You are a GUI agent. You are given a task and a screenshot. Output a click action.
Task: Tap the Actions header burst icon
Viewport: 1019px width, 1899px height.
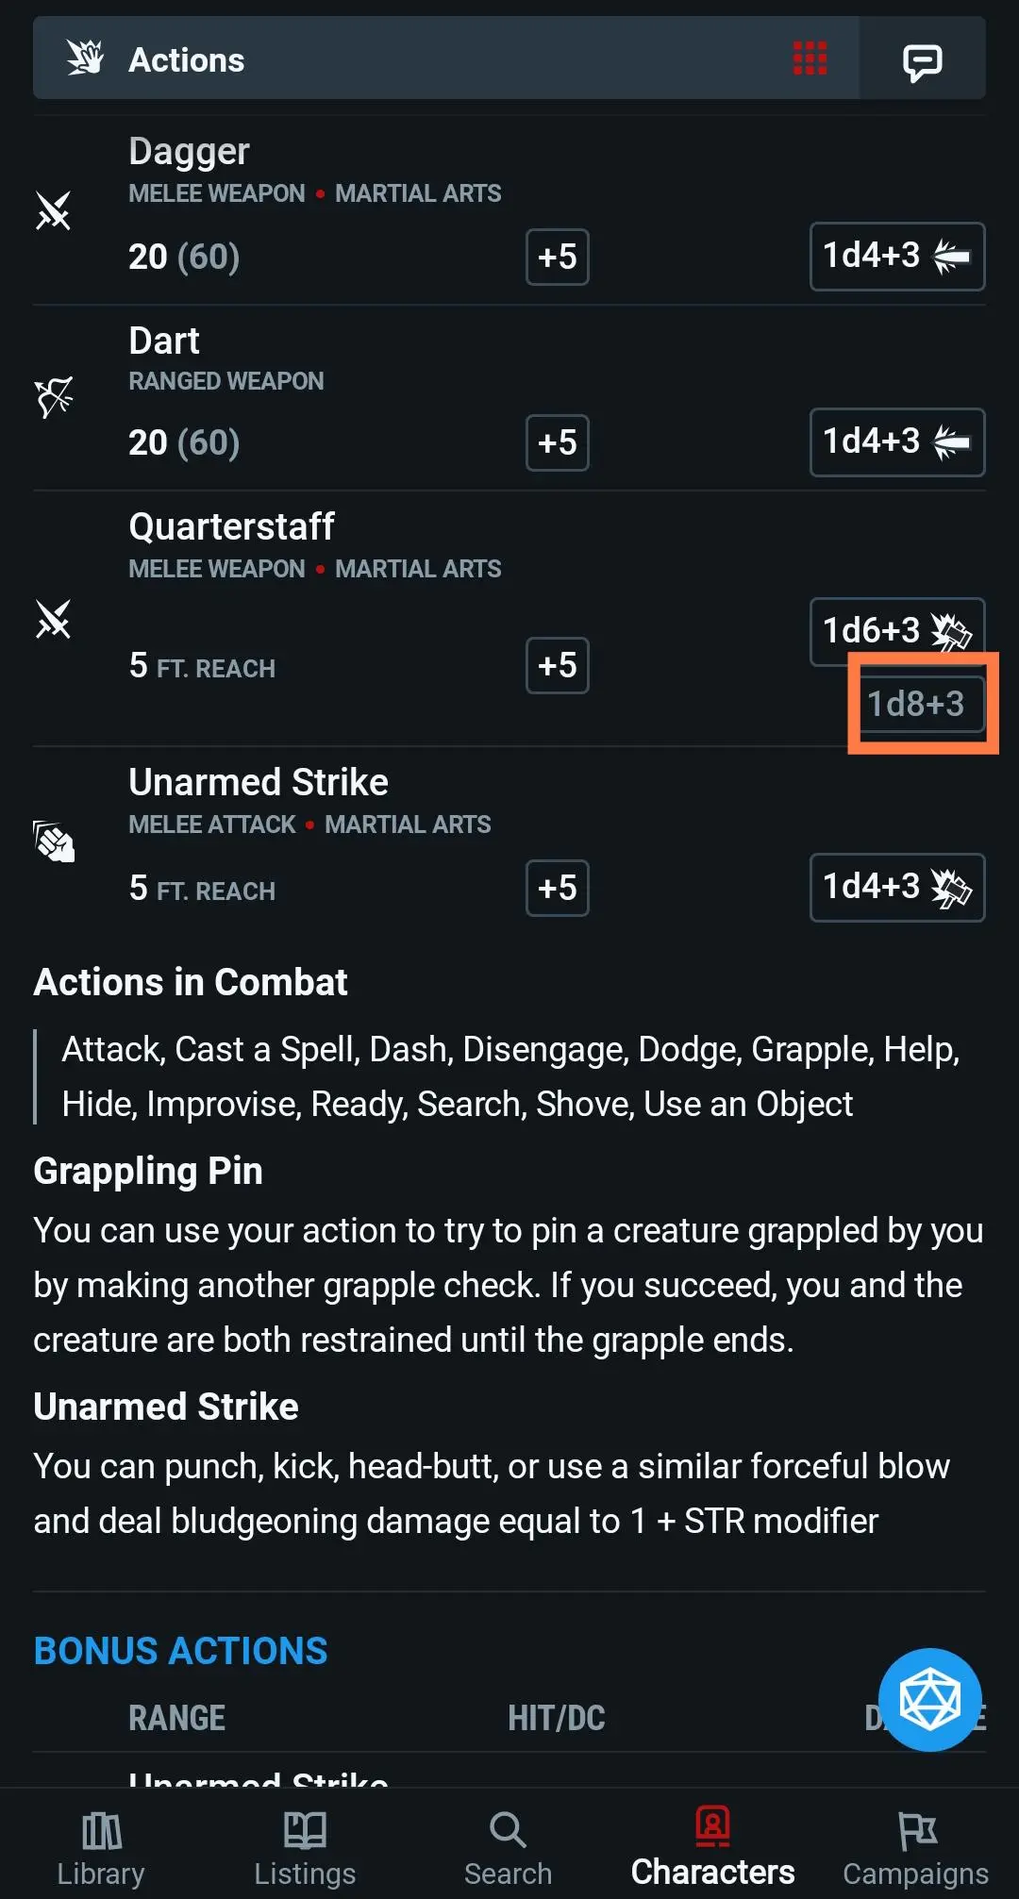point(85,58)
